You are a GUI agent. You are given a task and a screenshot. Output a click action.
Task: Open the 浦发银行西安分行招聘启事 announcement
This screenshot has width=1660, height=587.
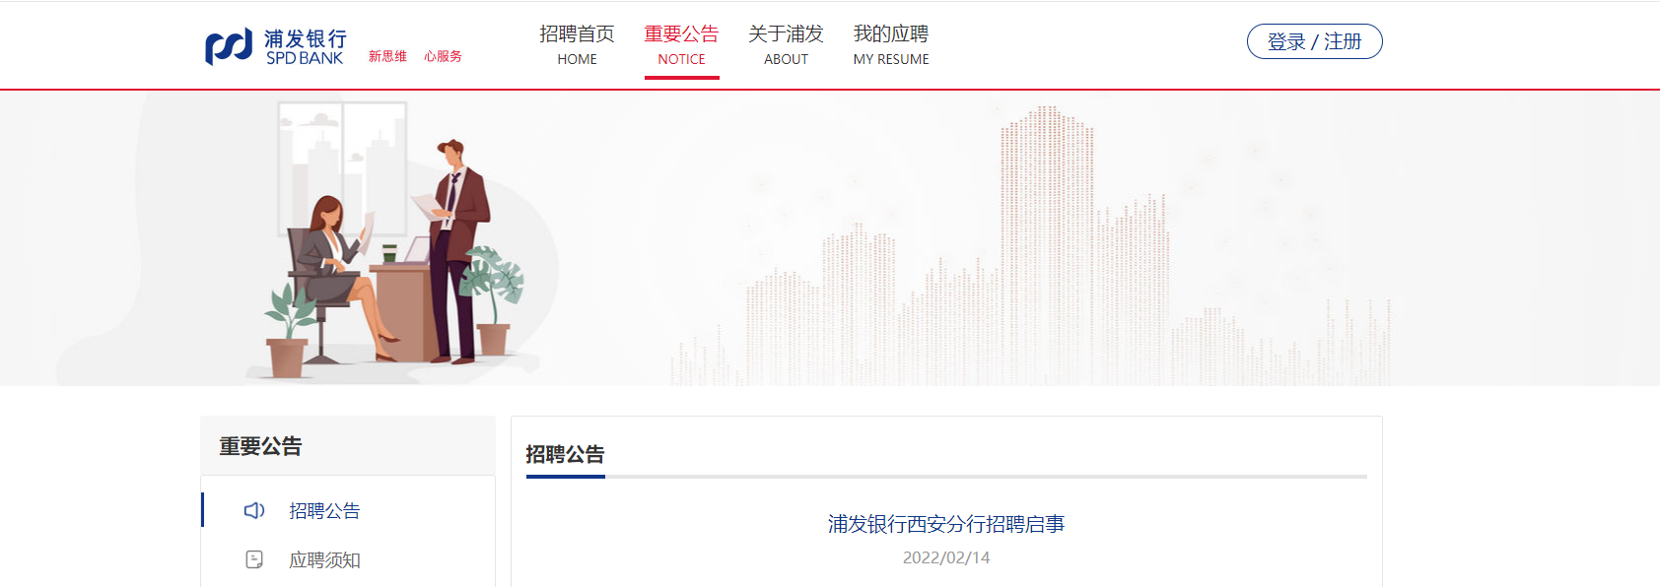click(x=946, y=524)
